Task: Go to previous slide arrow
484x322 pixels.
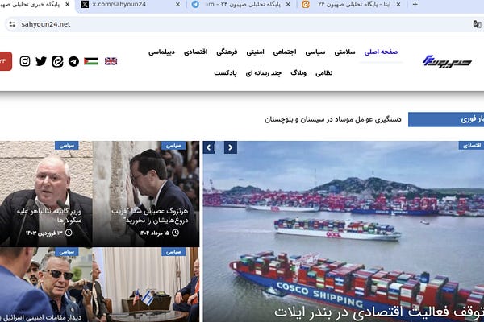Action: point(209,147)
